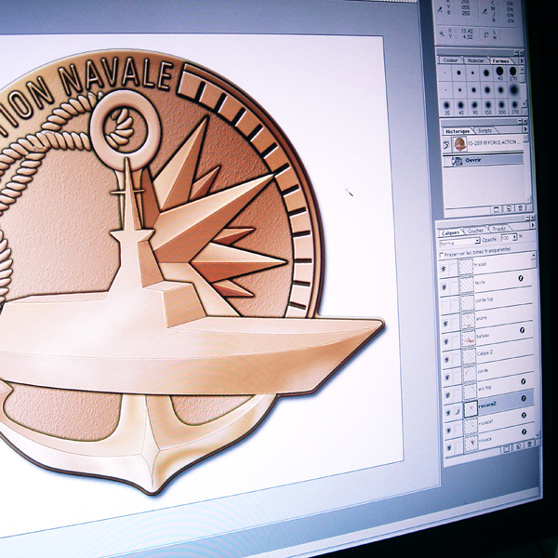Click the trash icon in the Calques panel

(x=529, y=445)
